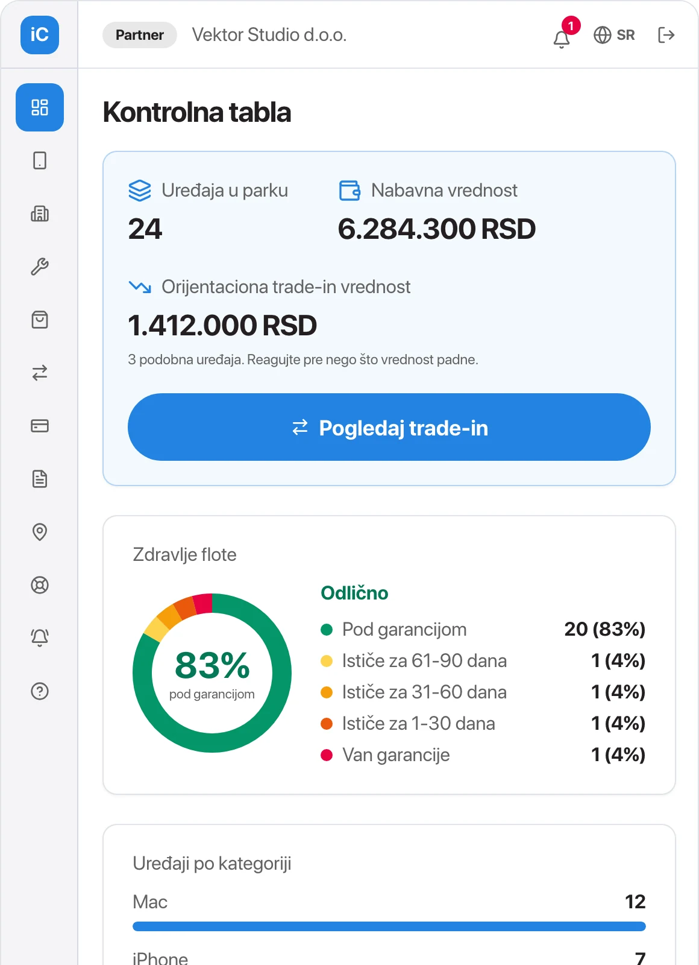Click the 3 podobna uređaja hint text
This screenshot has height=965, width=699.
(x=303, y=360)
